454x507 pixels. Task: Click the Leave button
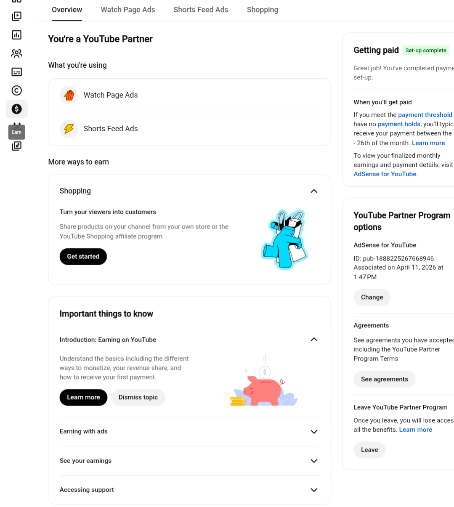[369, 450]
